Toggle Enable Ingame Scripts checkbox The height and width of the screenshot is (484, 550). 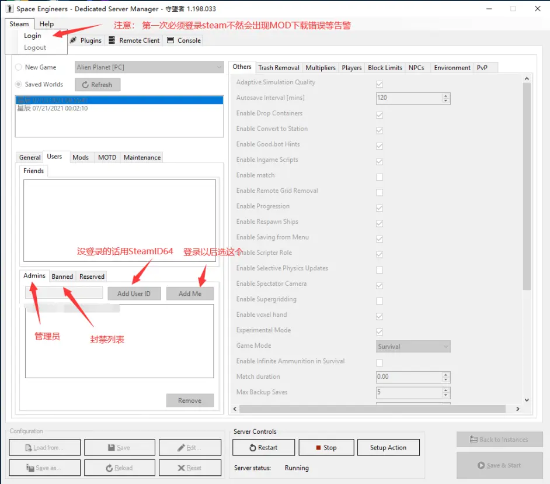[x=379, y=161]
